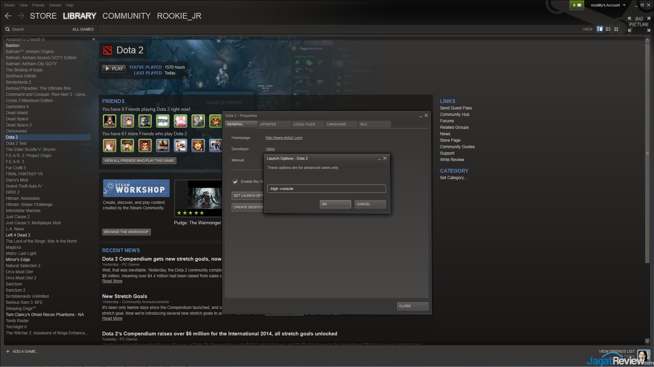Toggle the Enable Steam overlay checkbox
The image size is (654, 367).
235,182
